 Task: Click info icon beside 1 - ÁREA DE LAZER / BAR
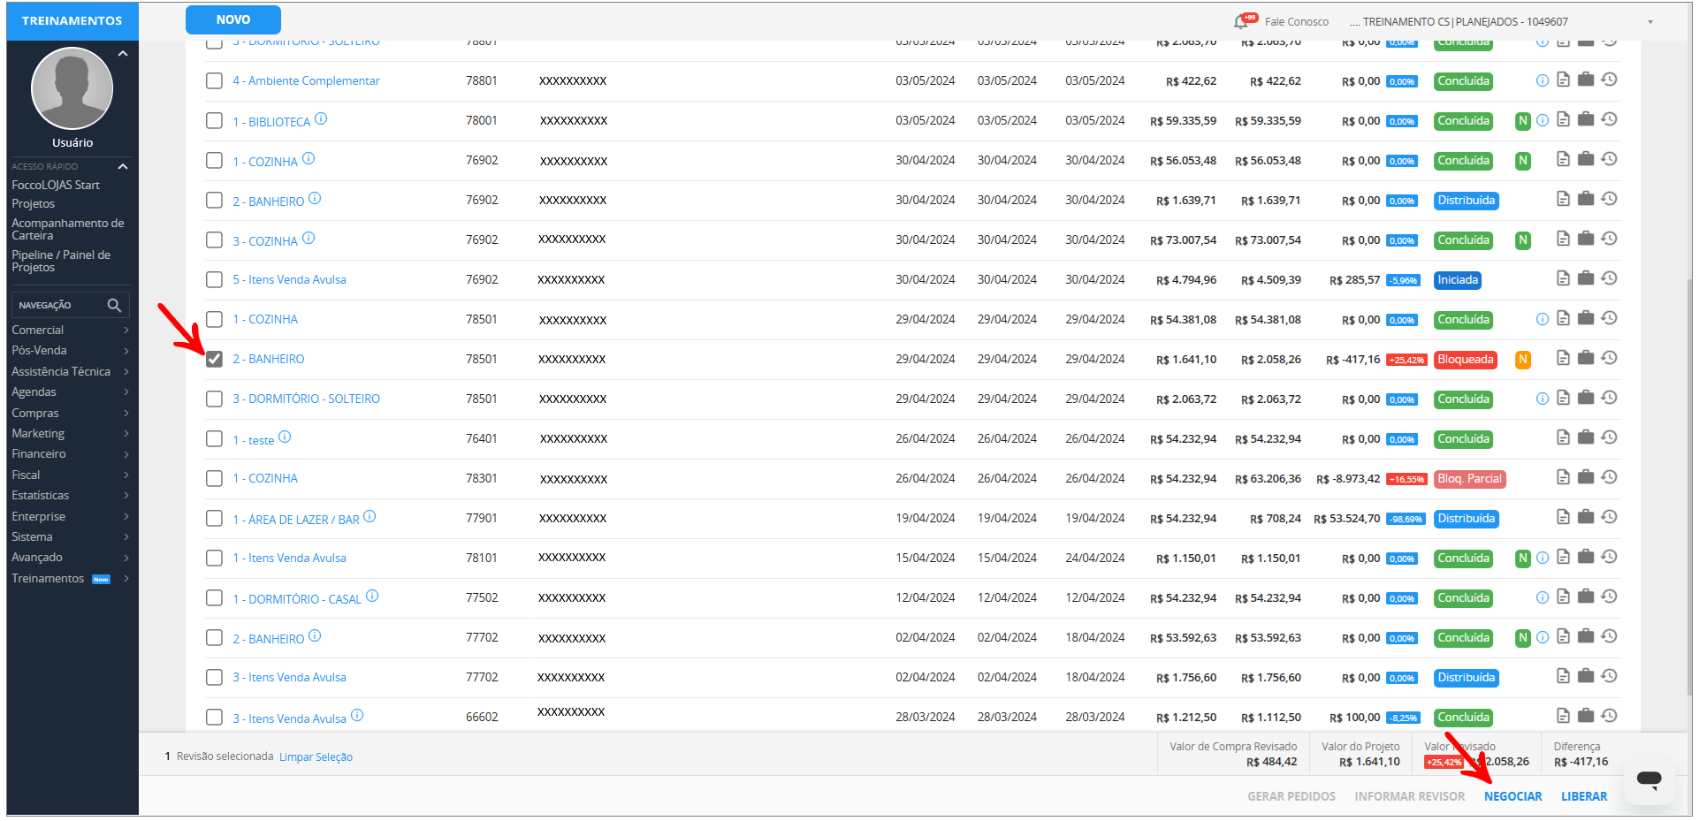[x=370, y=516]
